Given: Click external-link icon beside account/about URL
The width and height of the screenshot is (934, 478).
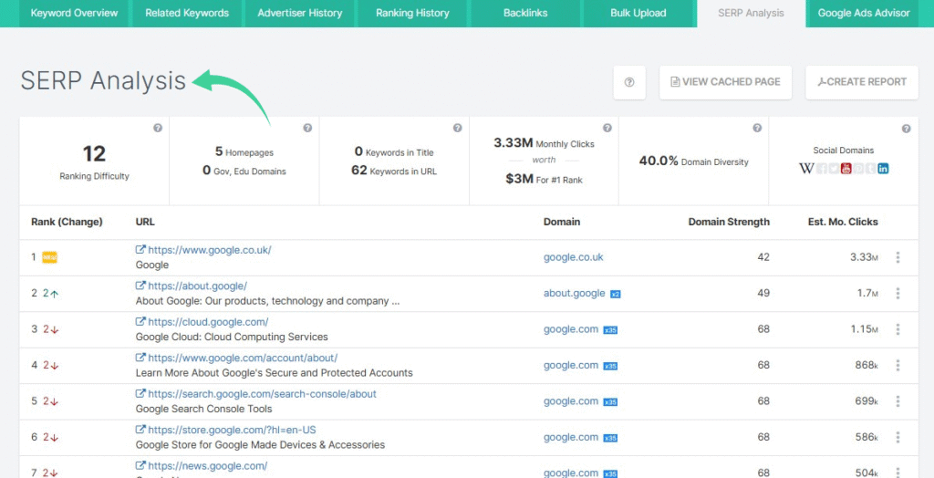Looking at the screenshot, I should click(x=140, y=358).
